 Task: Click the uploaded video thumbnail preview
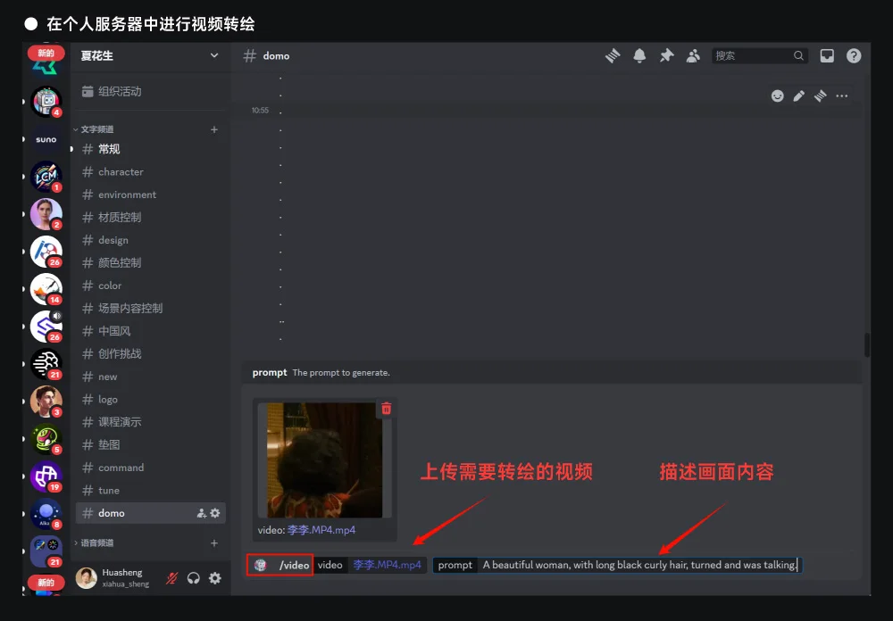[x=325, y=460]
